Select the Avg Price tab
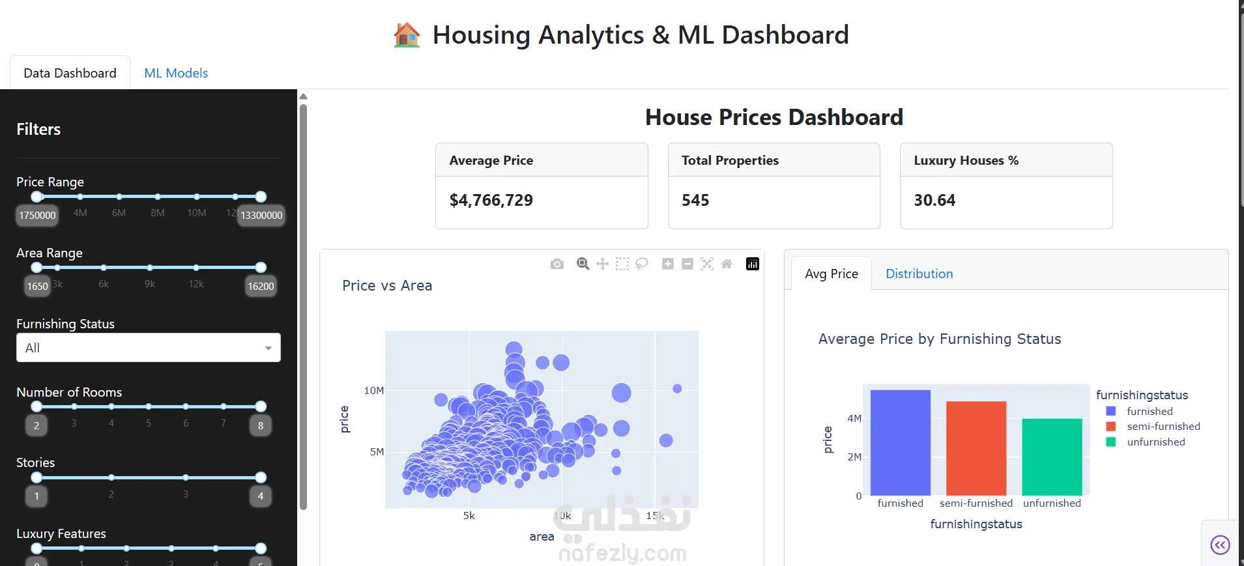Viewport: 1244px width, 566px height. [x=832, y=274]
